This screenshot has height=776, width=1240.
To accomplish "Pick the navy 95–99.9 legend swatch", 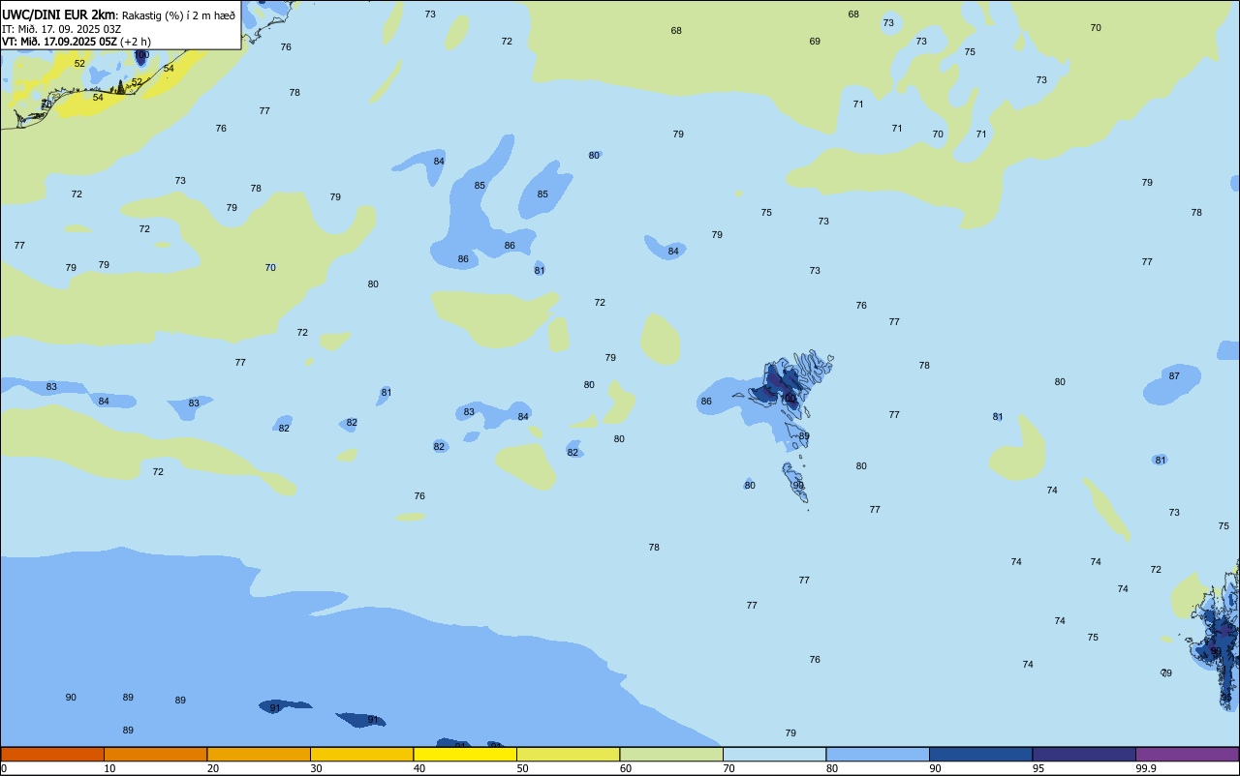I will [1084, 754].
